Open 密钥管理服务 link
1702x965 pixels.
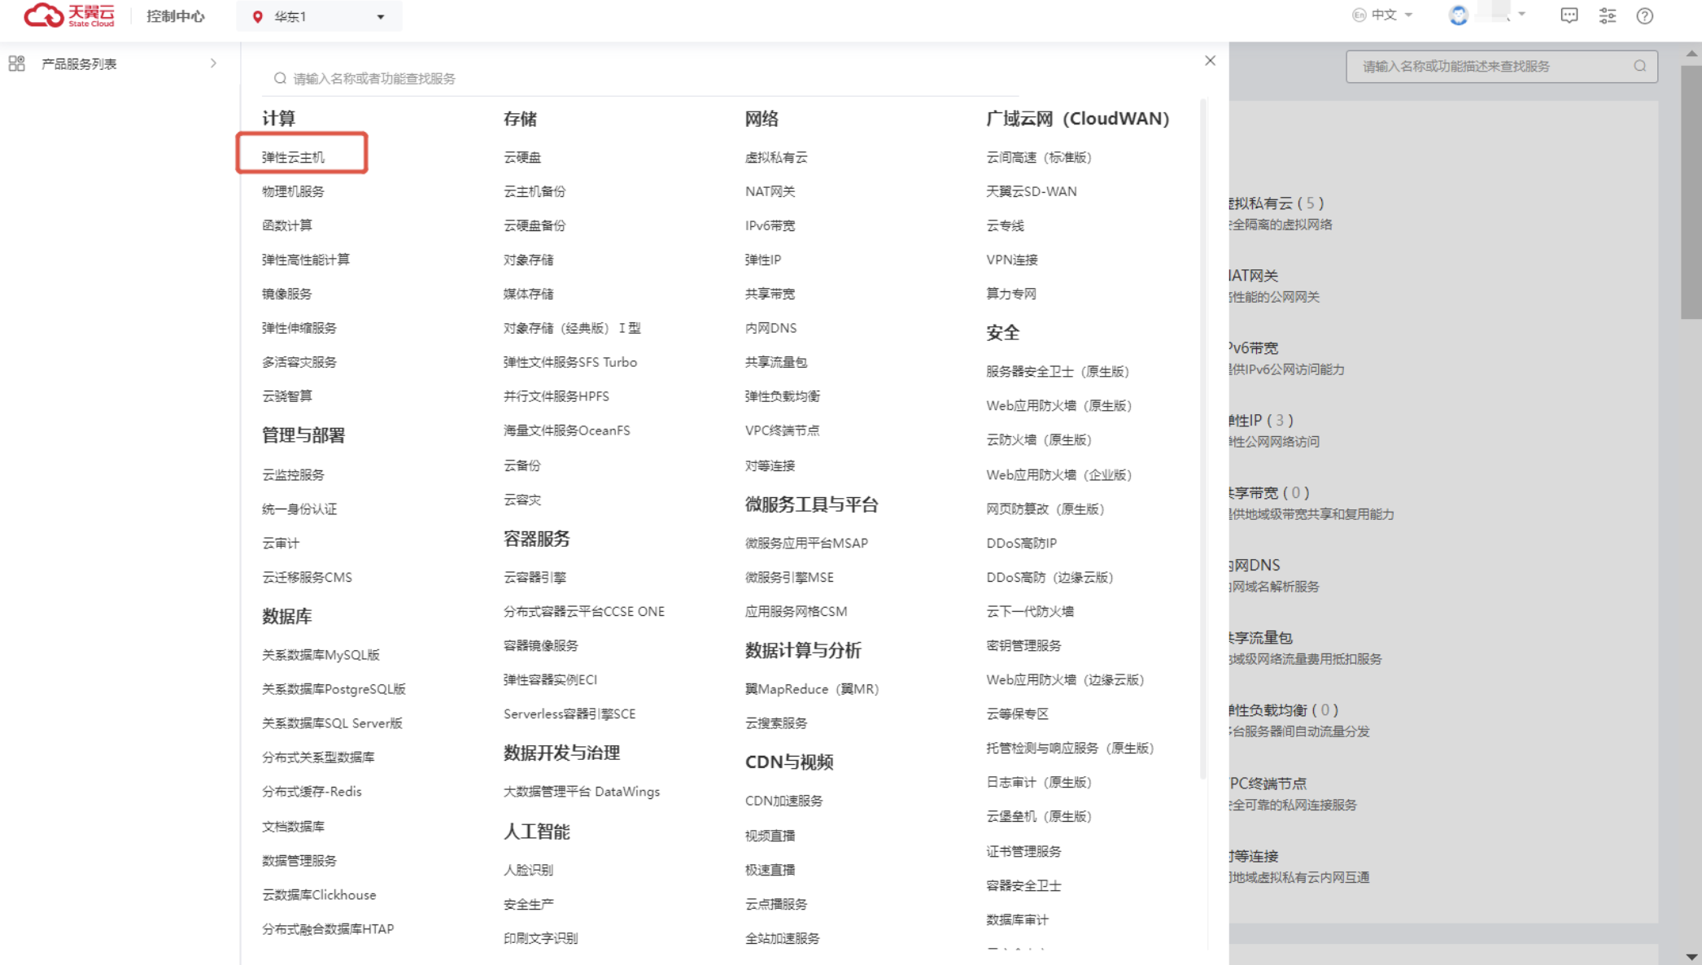[1023, 645]
